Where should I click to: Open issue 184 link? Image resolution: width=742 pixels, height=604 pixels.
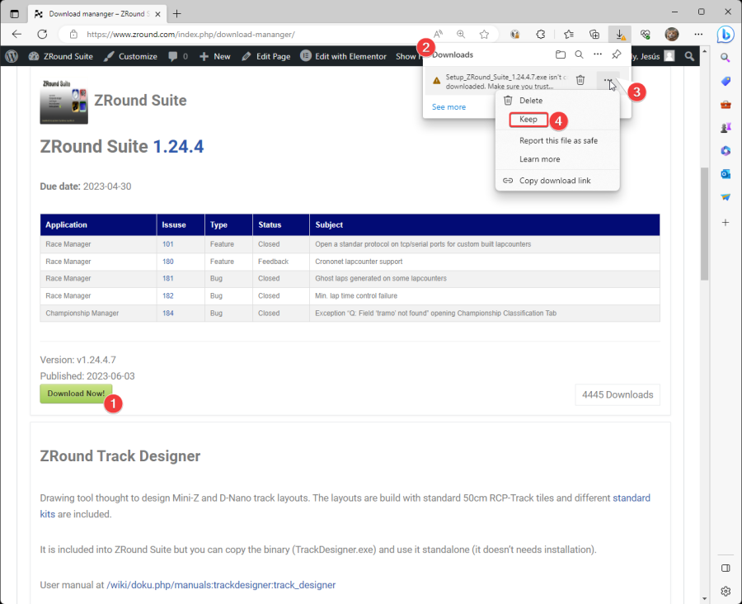[x=167, y=313]
